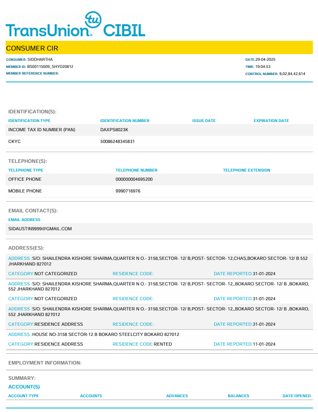Select the consumer name SIDDHARTHA

coord(40,59)
